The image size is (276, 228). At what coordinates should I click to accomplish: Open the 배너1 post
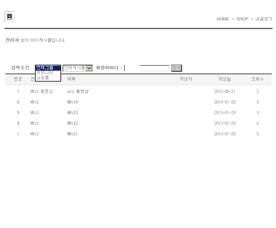pos(72,134)
